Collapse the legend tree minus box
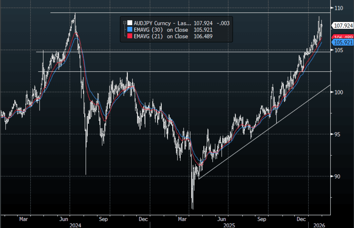This screenshot has height=228, width=354. [124, 23]
